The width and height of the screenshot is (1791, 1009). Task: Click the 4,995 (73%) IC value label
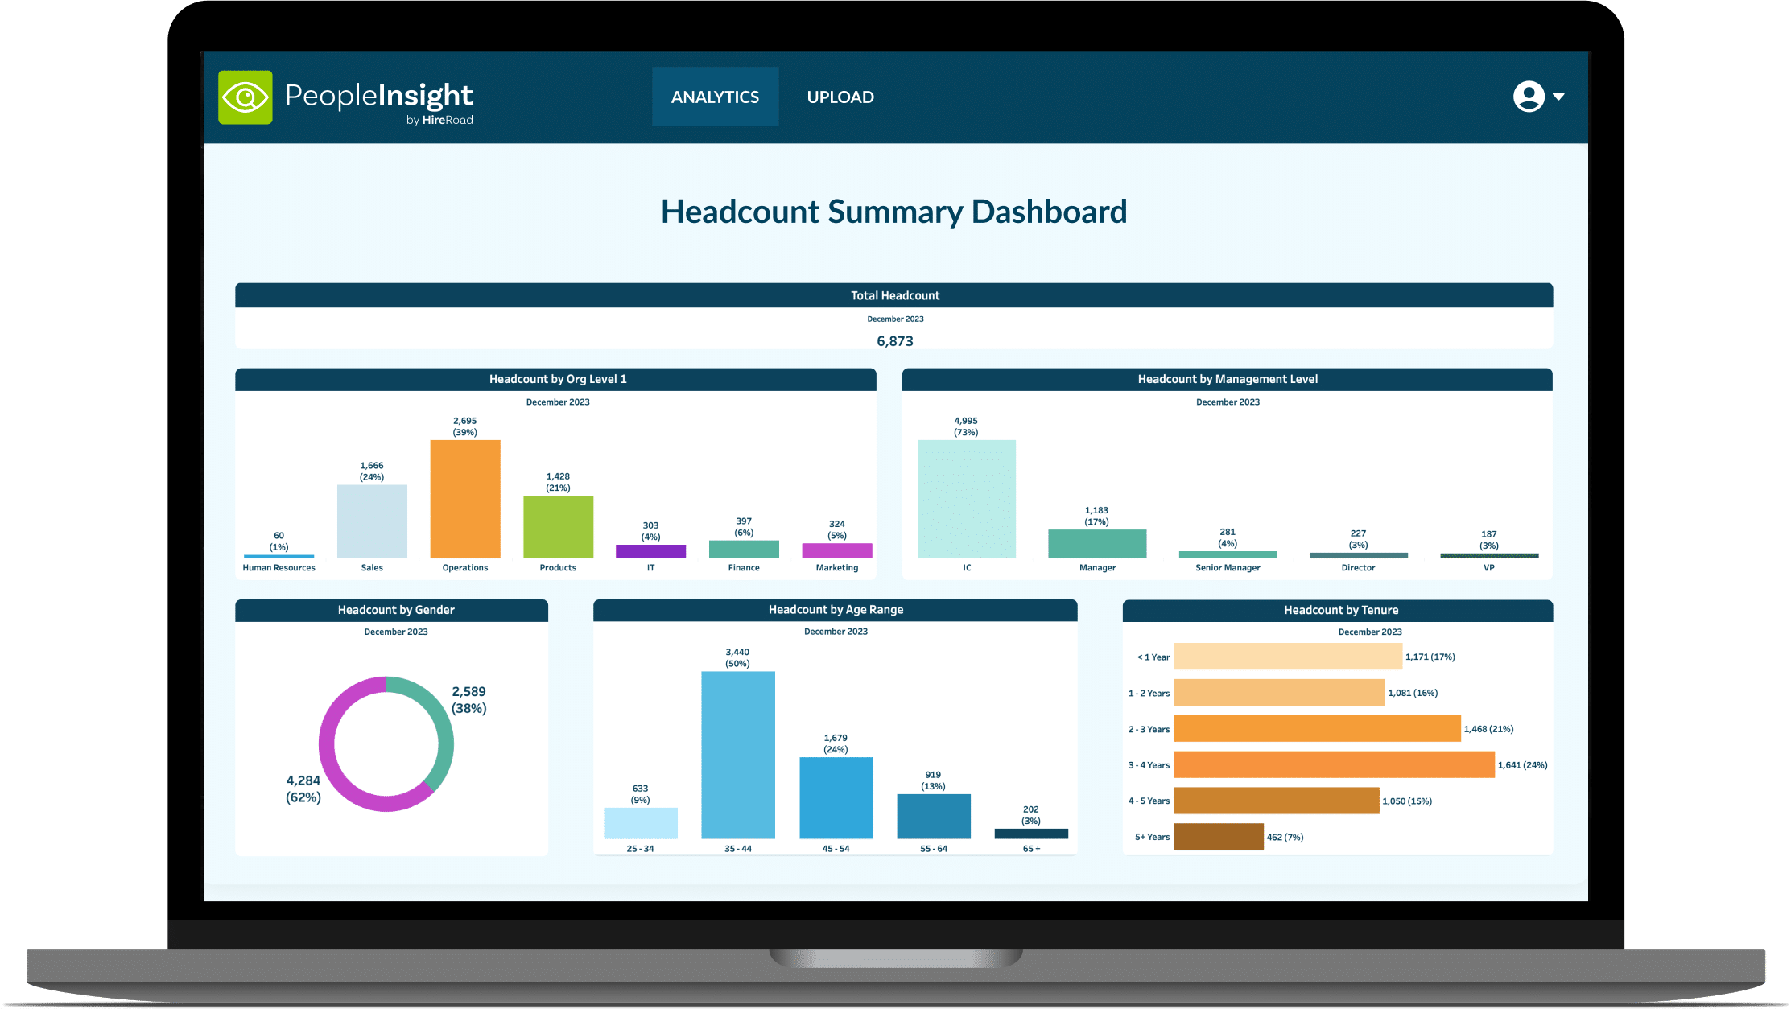point(966,426)
